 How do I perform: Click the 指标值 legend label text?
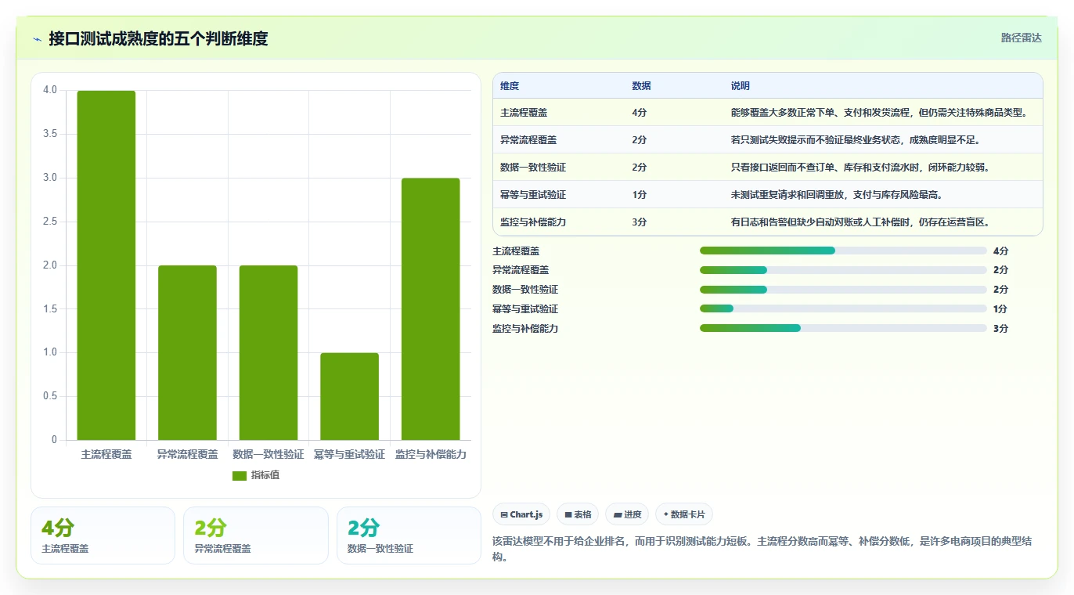[265, 476]
